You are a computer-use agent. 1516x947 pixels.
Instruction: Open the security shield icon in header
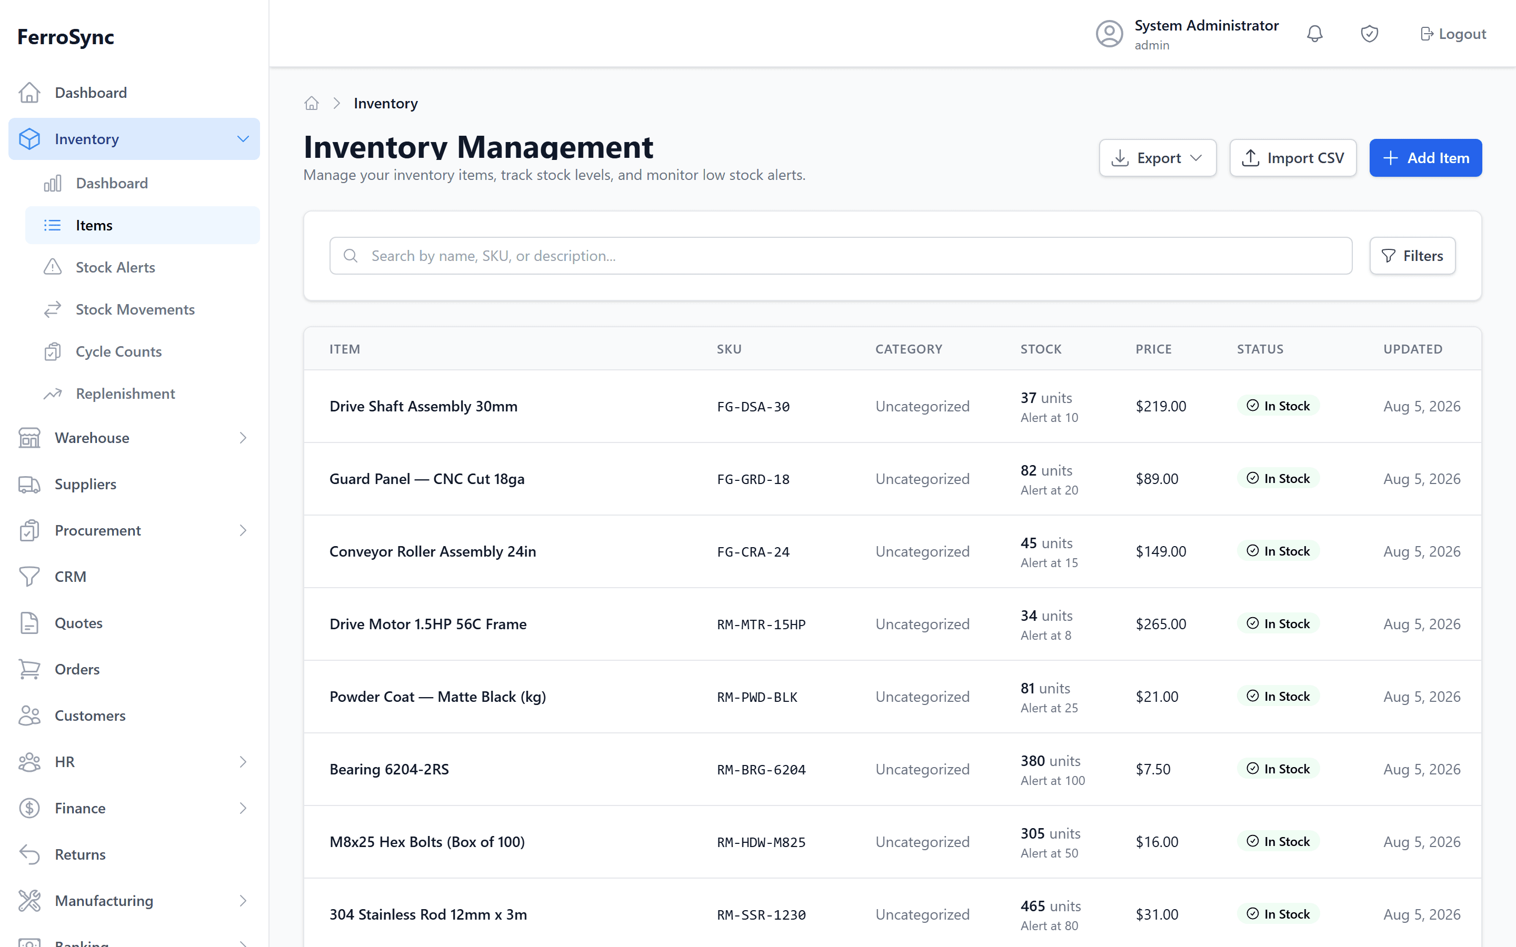click(x=1370, y=34)
